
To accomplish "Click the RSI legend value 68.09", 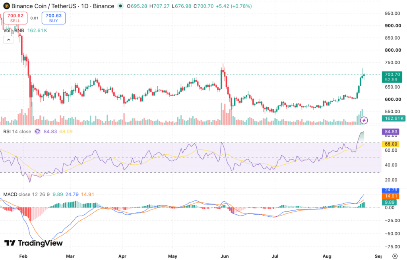I will tap(66, 131).
